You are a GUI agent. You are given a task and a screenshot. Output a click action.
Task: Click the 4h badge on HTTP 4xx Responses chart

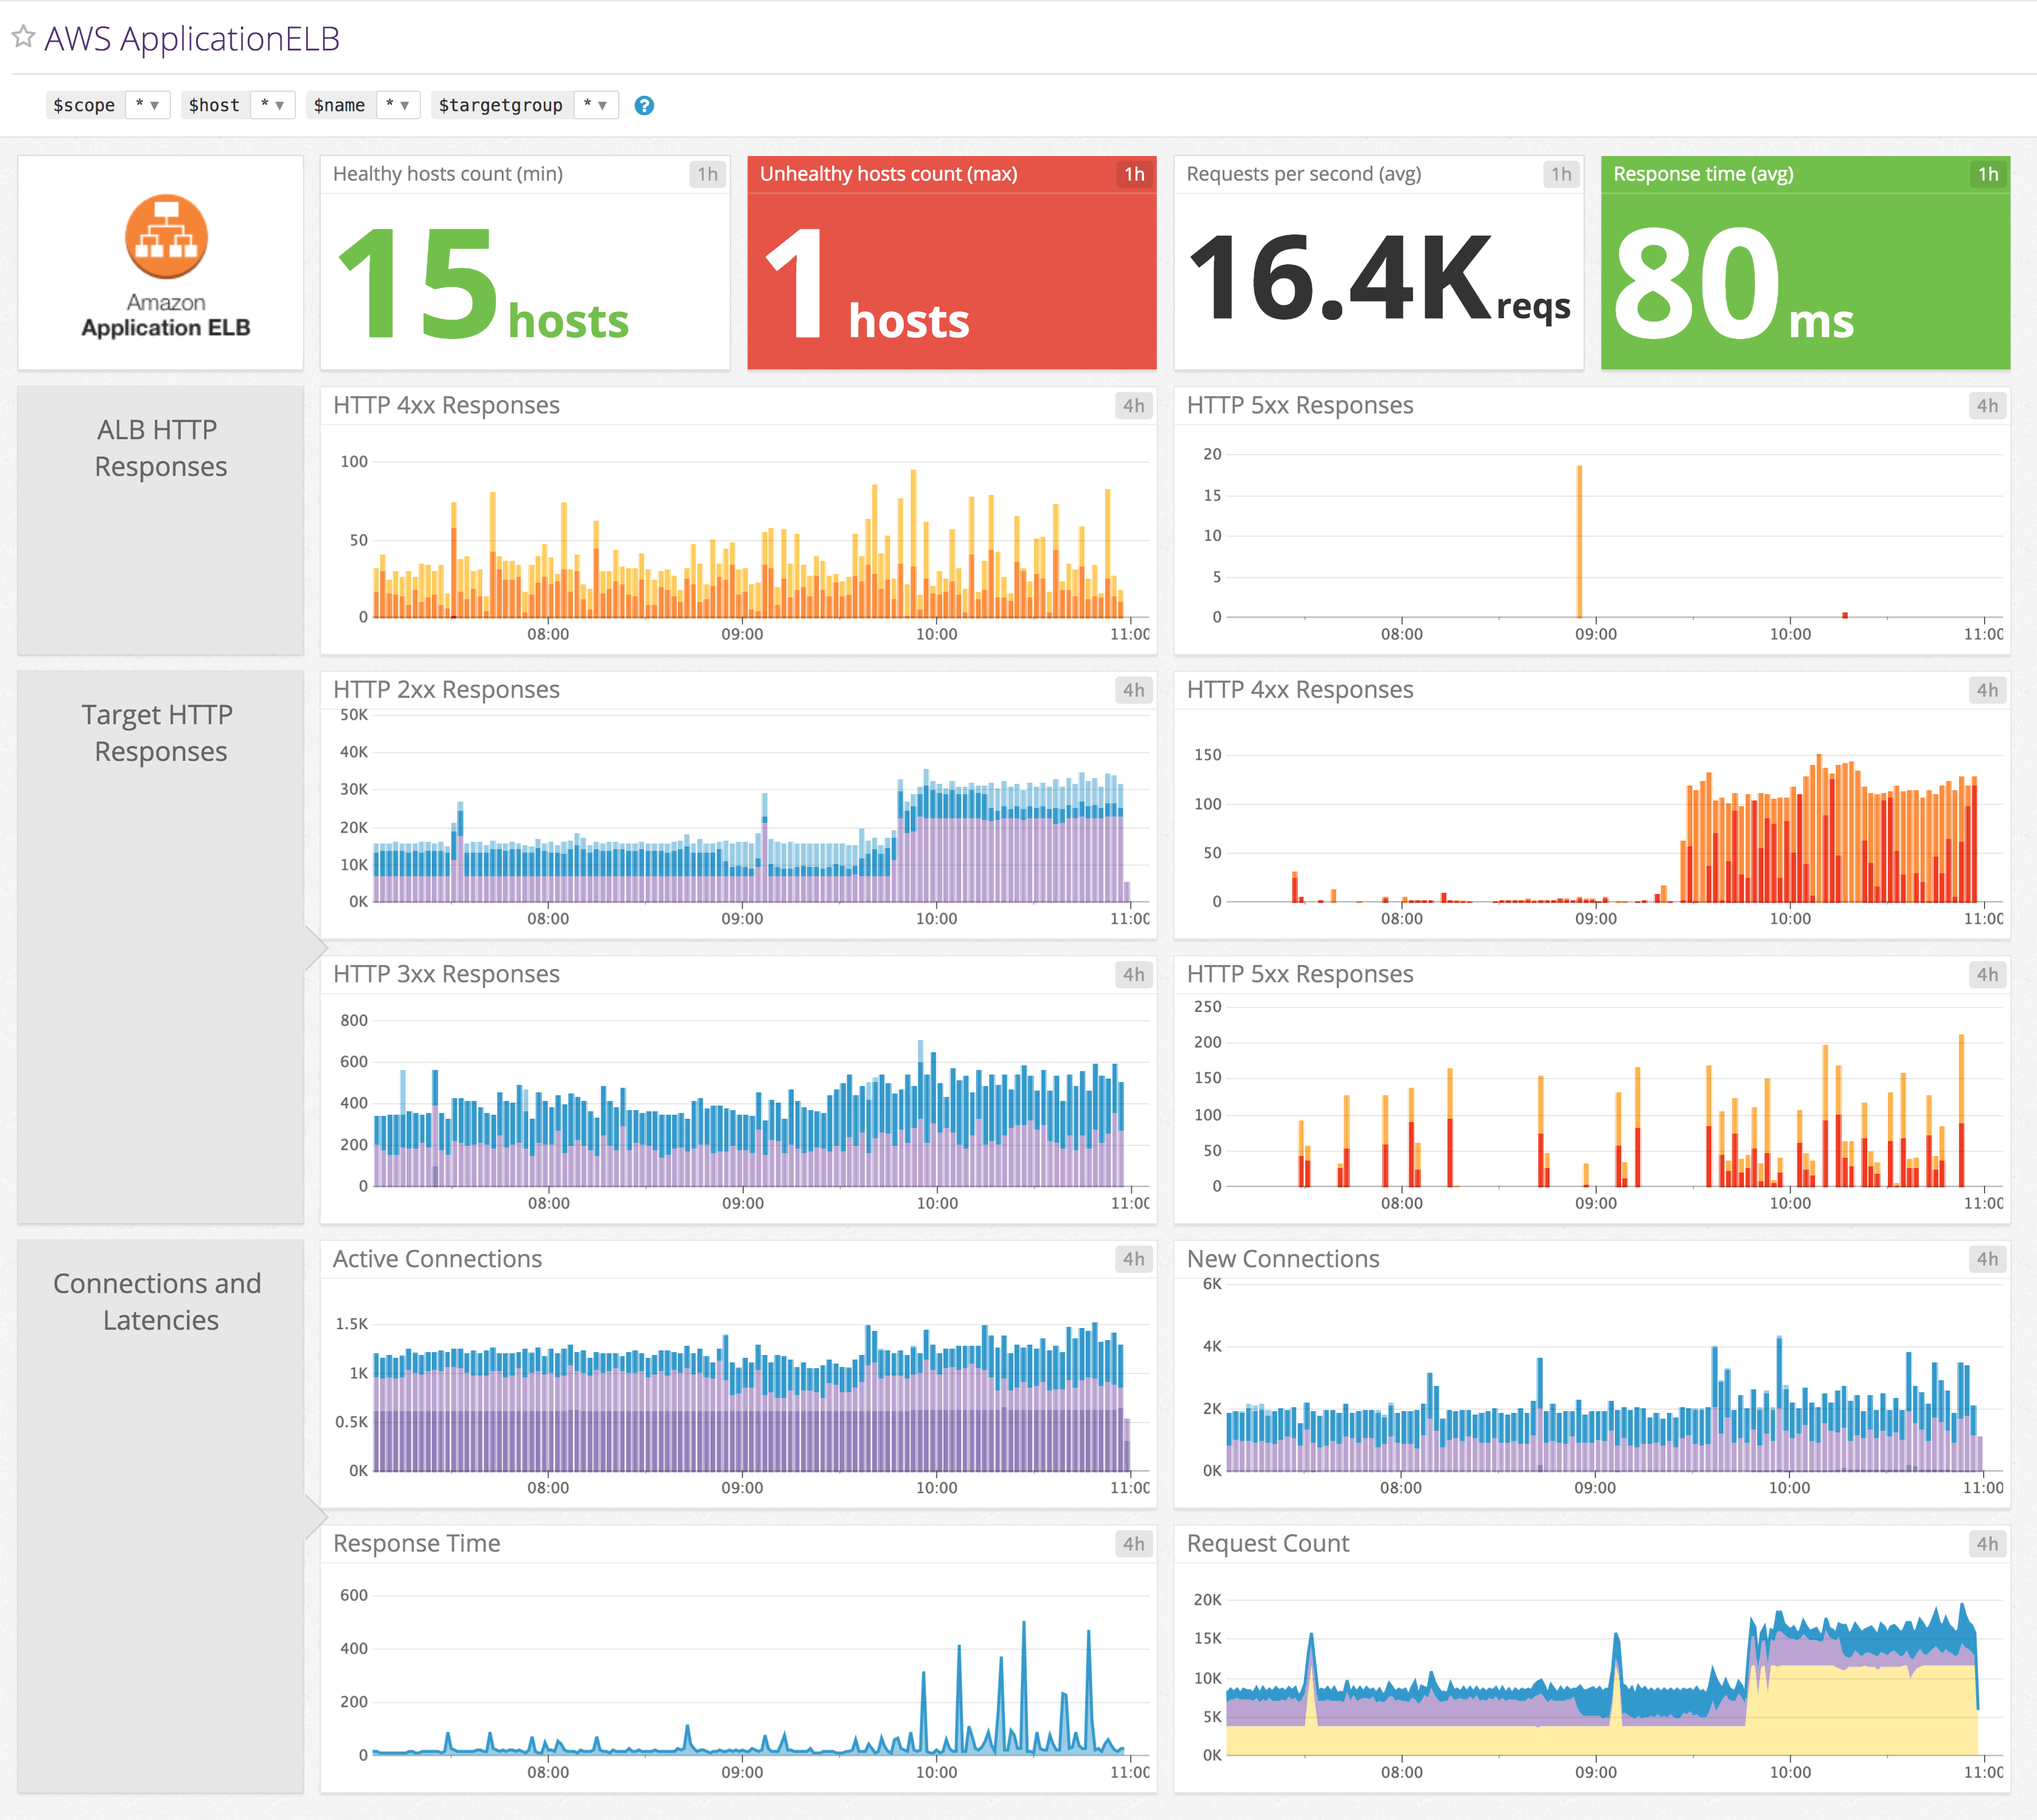click(1135, 406)
